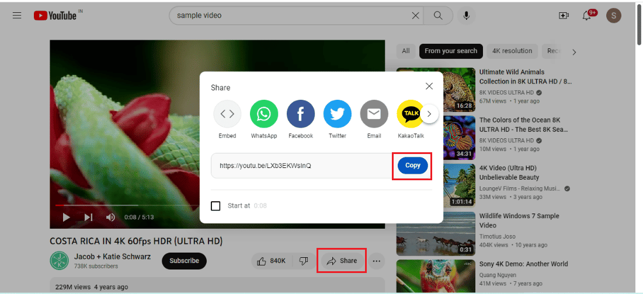Image resolution: width=643 pixels, height=294 pixels.
Task: Open Sony 4K Demo: Another World thumbnail
Action: [436, 276]
